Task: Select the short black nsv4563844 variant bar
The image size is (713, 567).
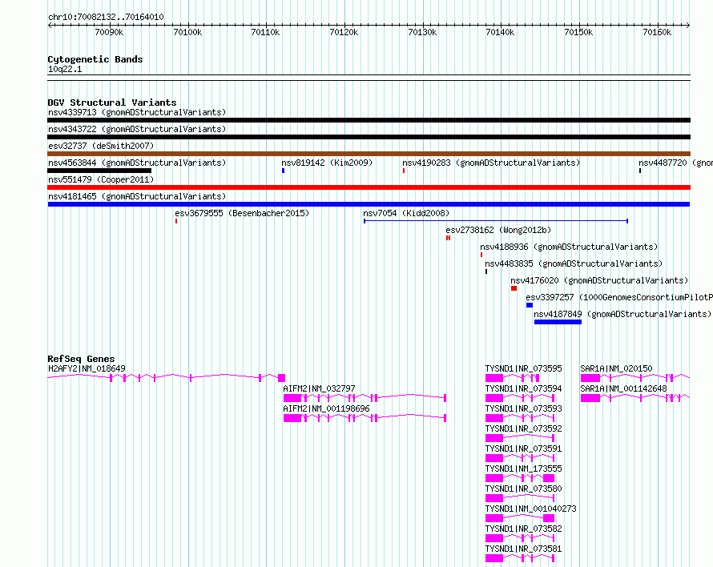Action: click(99, 171)
